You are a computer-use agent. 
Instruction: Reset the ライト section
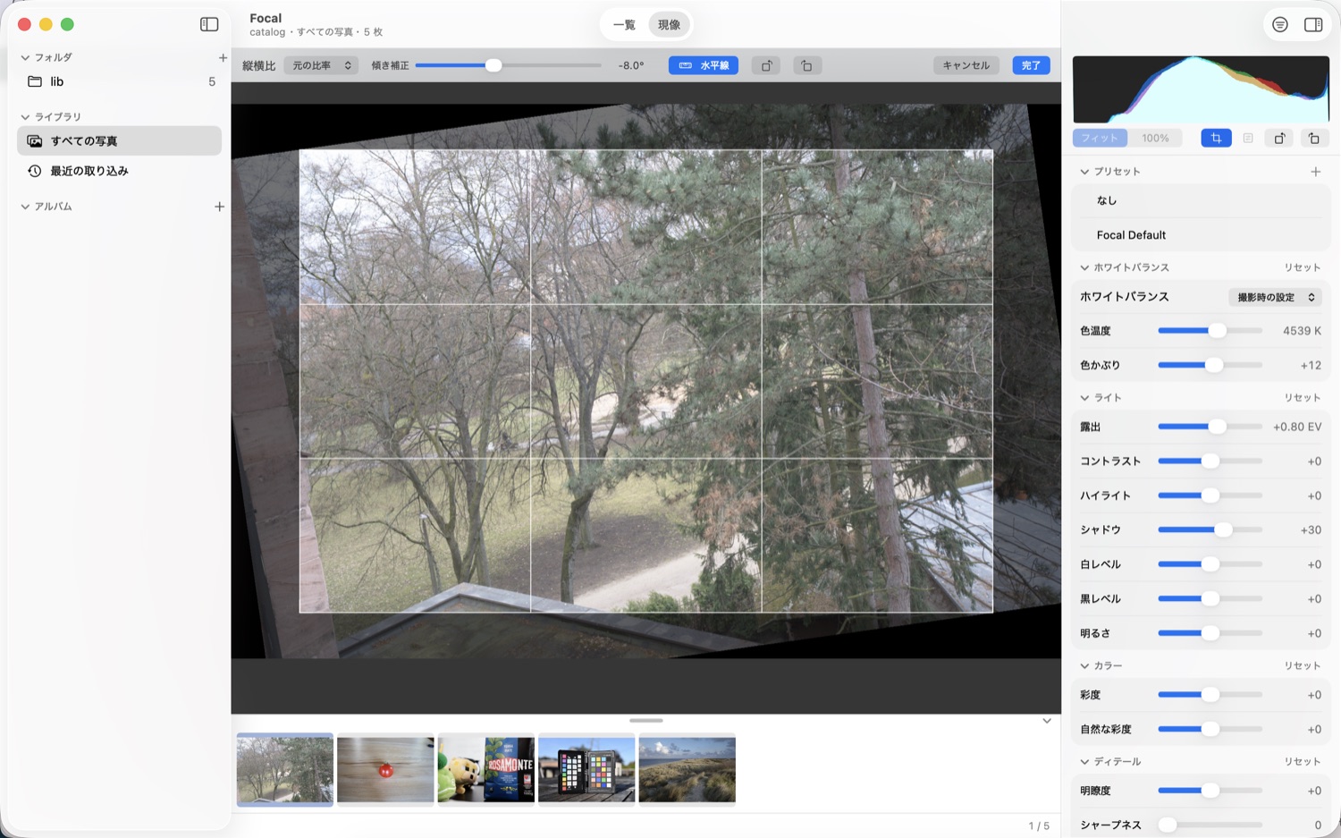(x=1303, y=398)
